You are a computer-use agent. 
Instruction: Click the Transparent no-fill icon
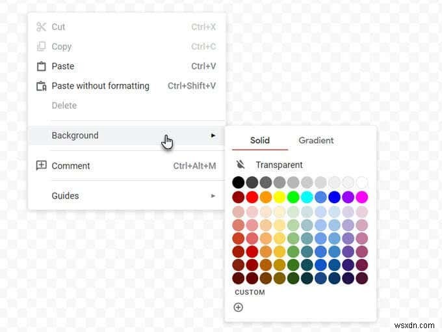[x=240, y=165]
